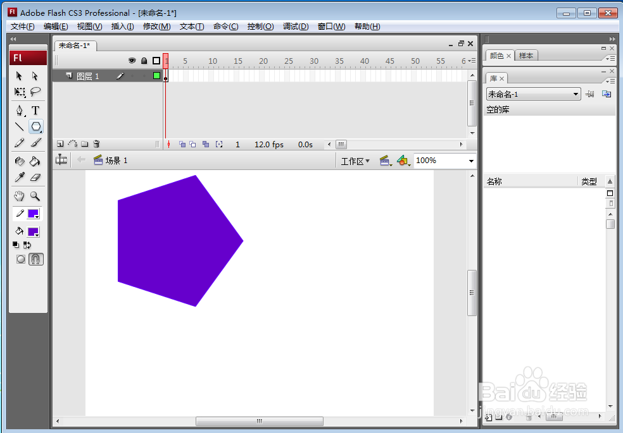Select the Pencil tool
This screenshot has height=433, width=623.
[19, 143]
